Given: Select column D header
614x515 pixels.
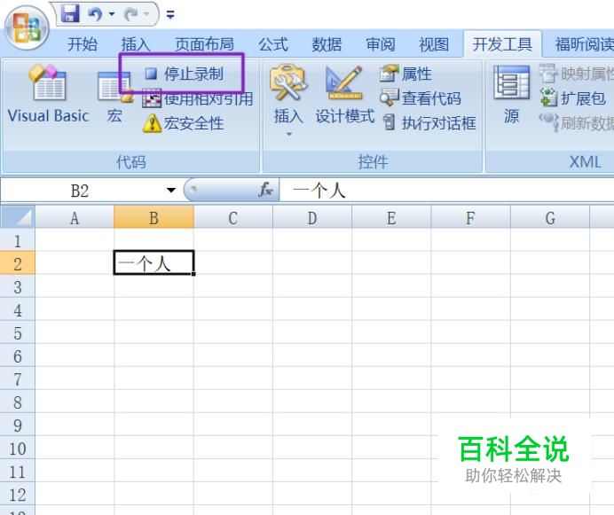Looking at the screenshot, I should point(312,217).
